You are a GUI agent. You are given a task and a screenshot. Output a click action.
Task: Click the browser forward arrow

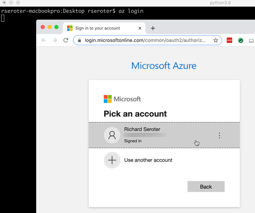coord(54,40)
